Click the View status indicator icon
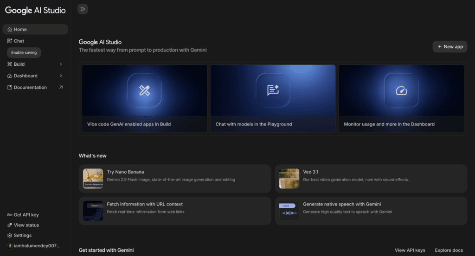The height and width of the screenshot is (256, 475). pyautogui.click(x=10, y=225)
